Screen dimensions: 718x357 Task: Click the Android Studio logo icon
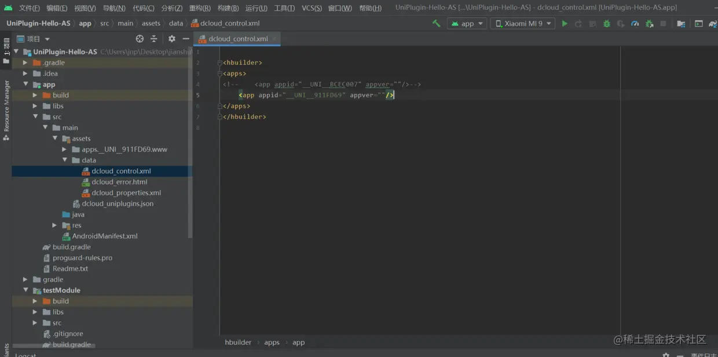point(8,8)
